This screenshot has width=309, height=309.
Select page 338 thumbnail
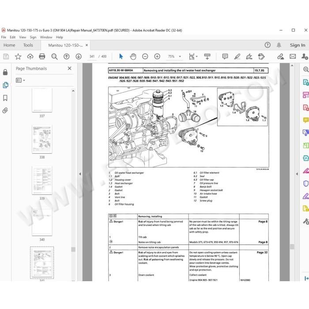coord(42,139)
